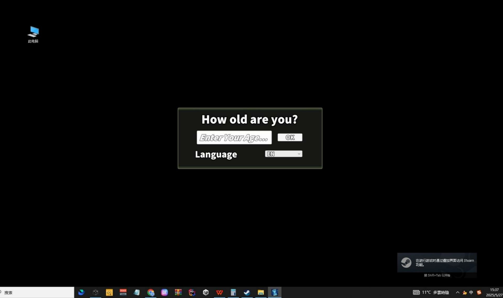Toggle the 中 input method indicator
503x298 pixels.
pyautogui.click(x=471, y=293)
